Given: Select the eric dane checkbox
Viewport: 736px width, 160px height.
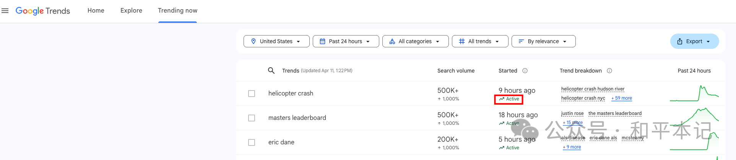Looking at the screenshot, I should coord(252,142).
